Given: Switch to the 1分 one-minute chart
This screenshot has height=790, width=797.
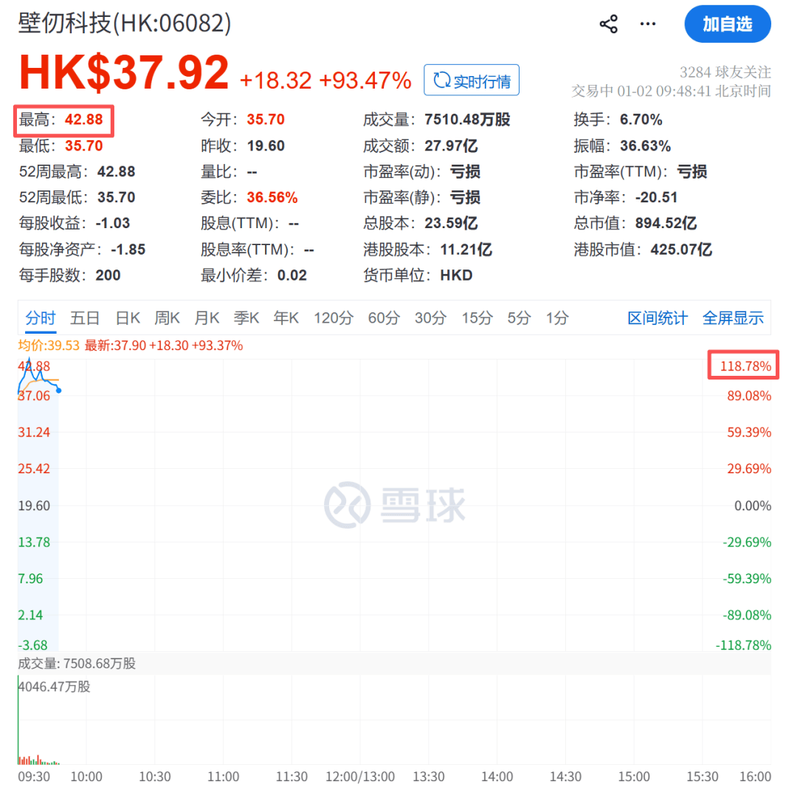Looking at the screenshot, I should [x=557, y=317].
